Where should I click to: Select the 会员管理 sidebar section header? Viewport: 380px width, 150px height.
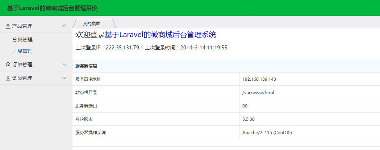(36, 78)
